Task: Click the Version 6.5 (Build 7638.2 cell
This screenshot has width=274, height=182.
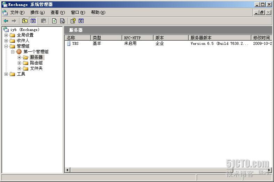Action: pyautogui.click(x=219, y=43)
